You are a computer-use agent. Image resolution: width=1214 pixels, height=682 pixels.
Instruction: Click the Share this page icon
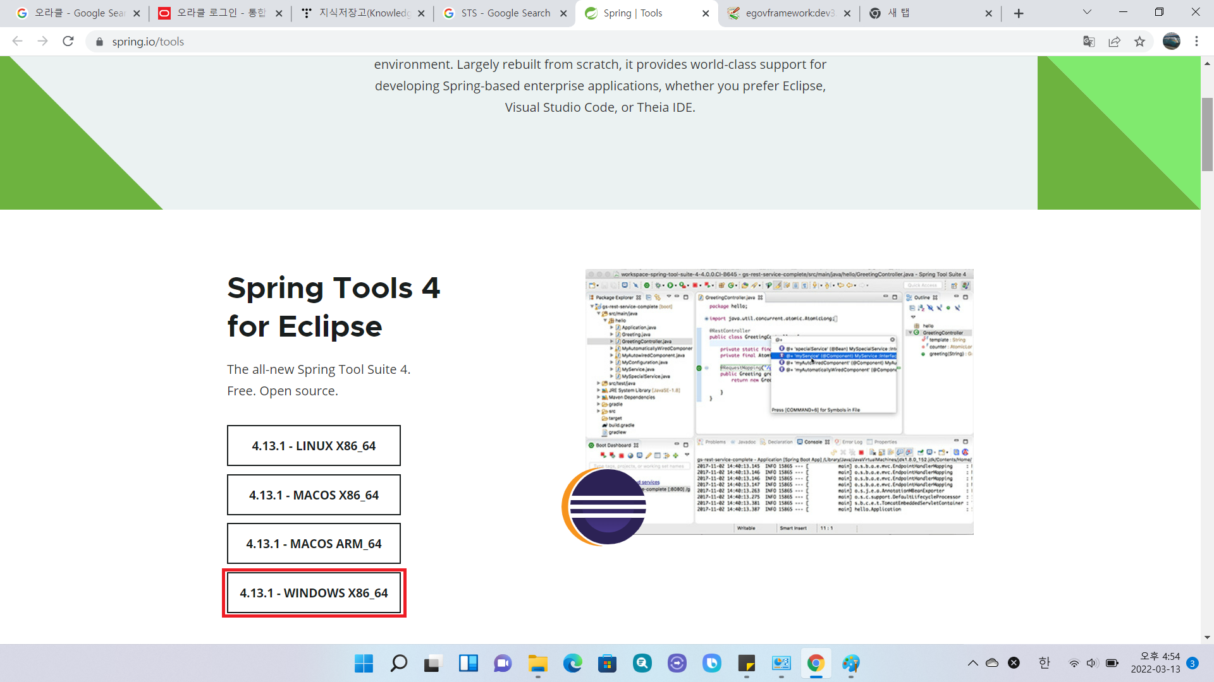(1114, 42)
